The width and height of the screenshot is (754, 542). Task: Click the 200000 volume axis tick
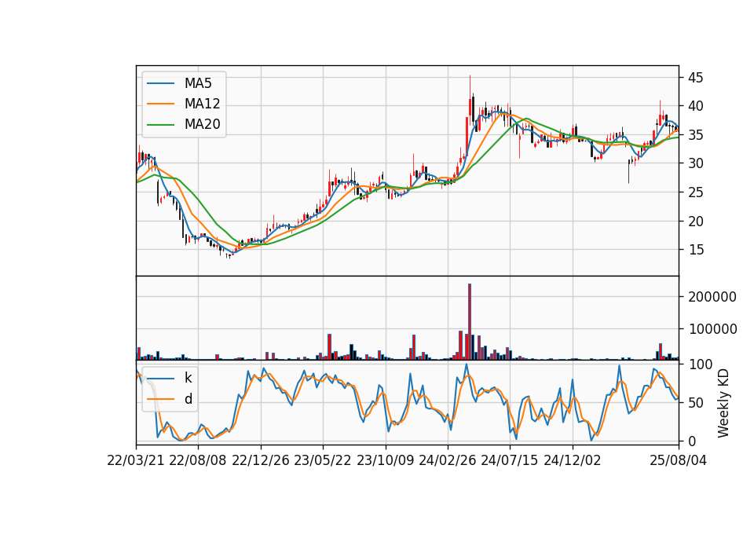click(712, 297)
